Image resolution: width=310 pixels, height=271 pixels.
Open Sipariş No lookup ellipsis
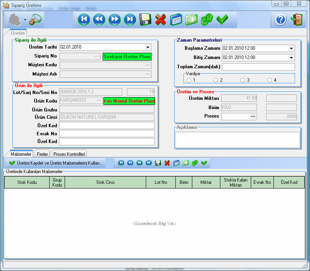pyautogui.click(x=97, y=56)
